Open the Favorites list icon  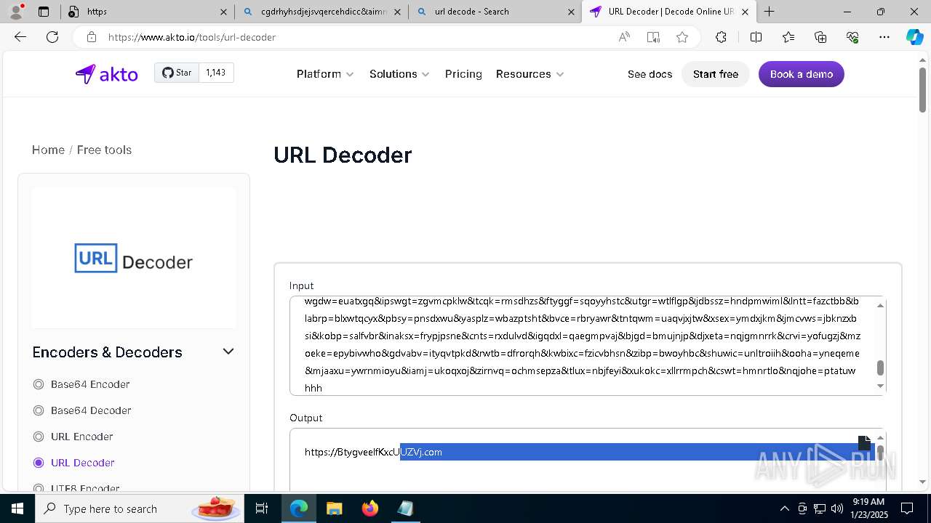pos(788,37)
